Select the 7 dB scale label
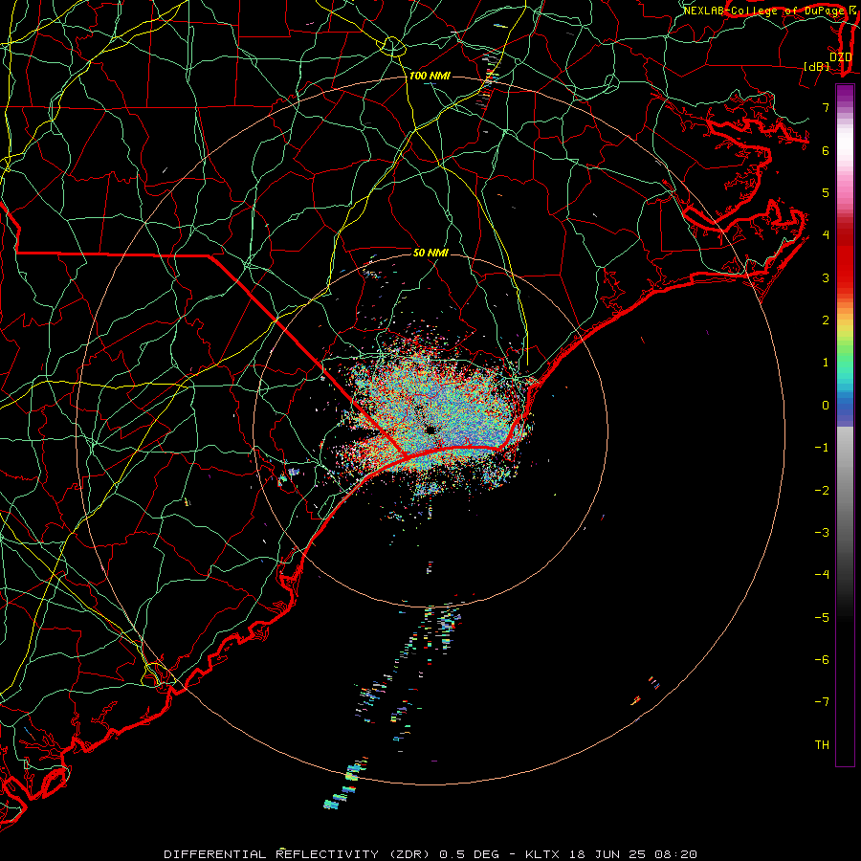 tap(826, 107)
